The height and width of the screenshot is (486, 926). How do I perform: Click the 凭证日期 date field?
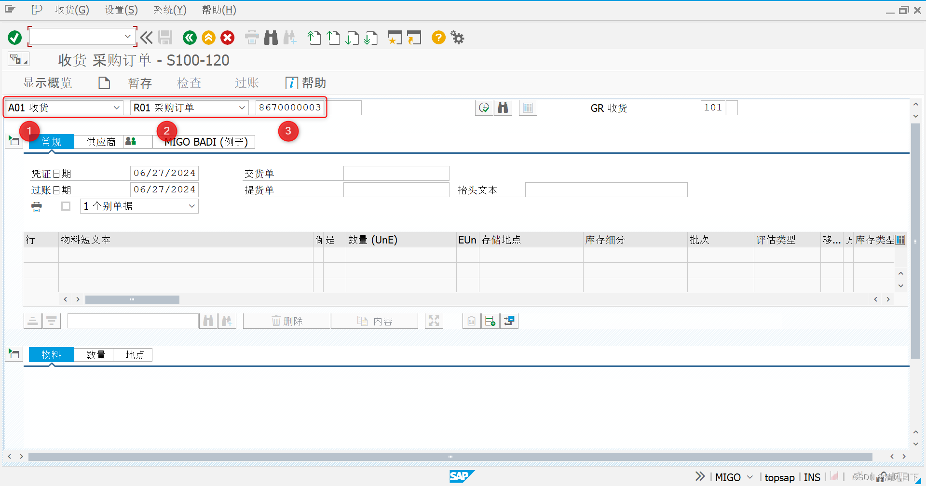164,173
